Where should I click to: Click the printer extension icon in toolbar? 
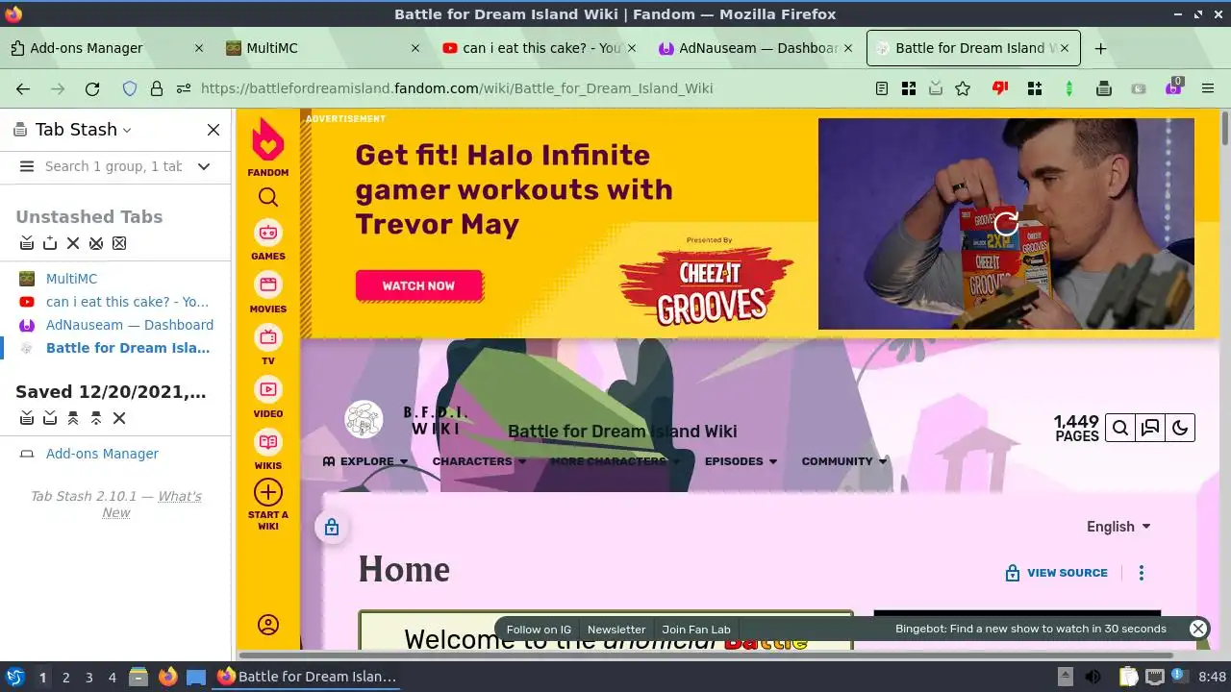click(x=1104, y=88)
